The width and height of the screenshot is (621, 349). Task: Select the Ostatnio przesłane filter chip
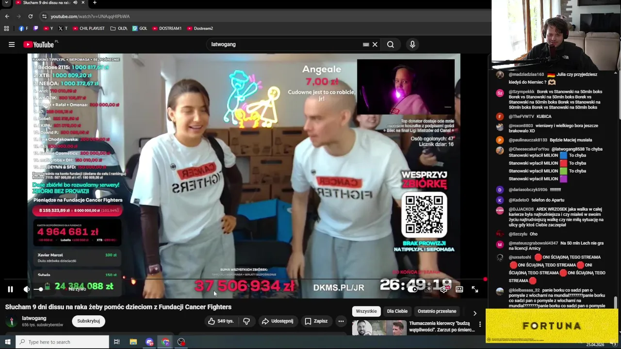[437, 311]
